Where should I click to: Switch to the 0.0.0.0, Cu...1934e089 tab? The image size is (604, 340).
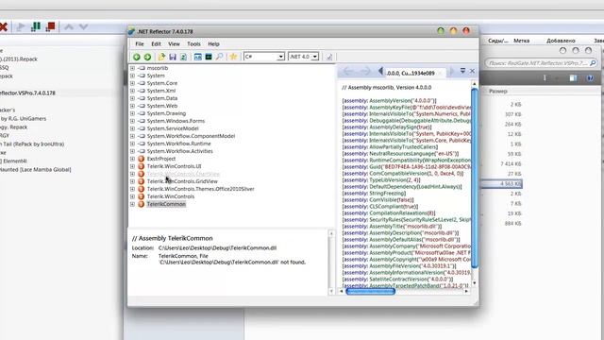411,73
